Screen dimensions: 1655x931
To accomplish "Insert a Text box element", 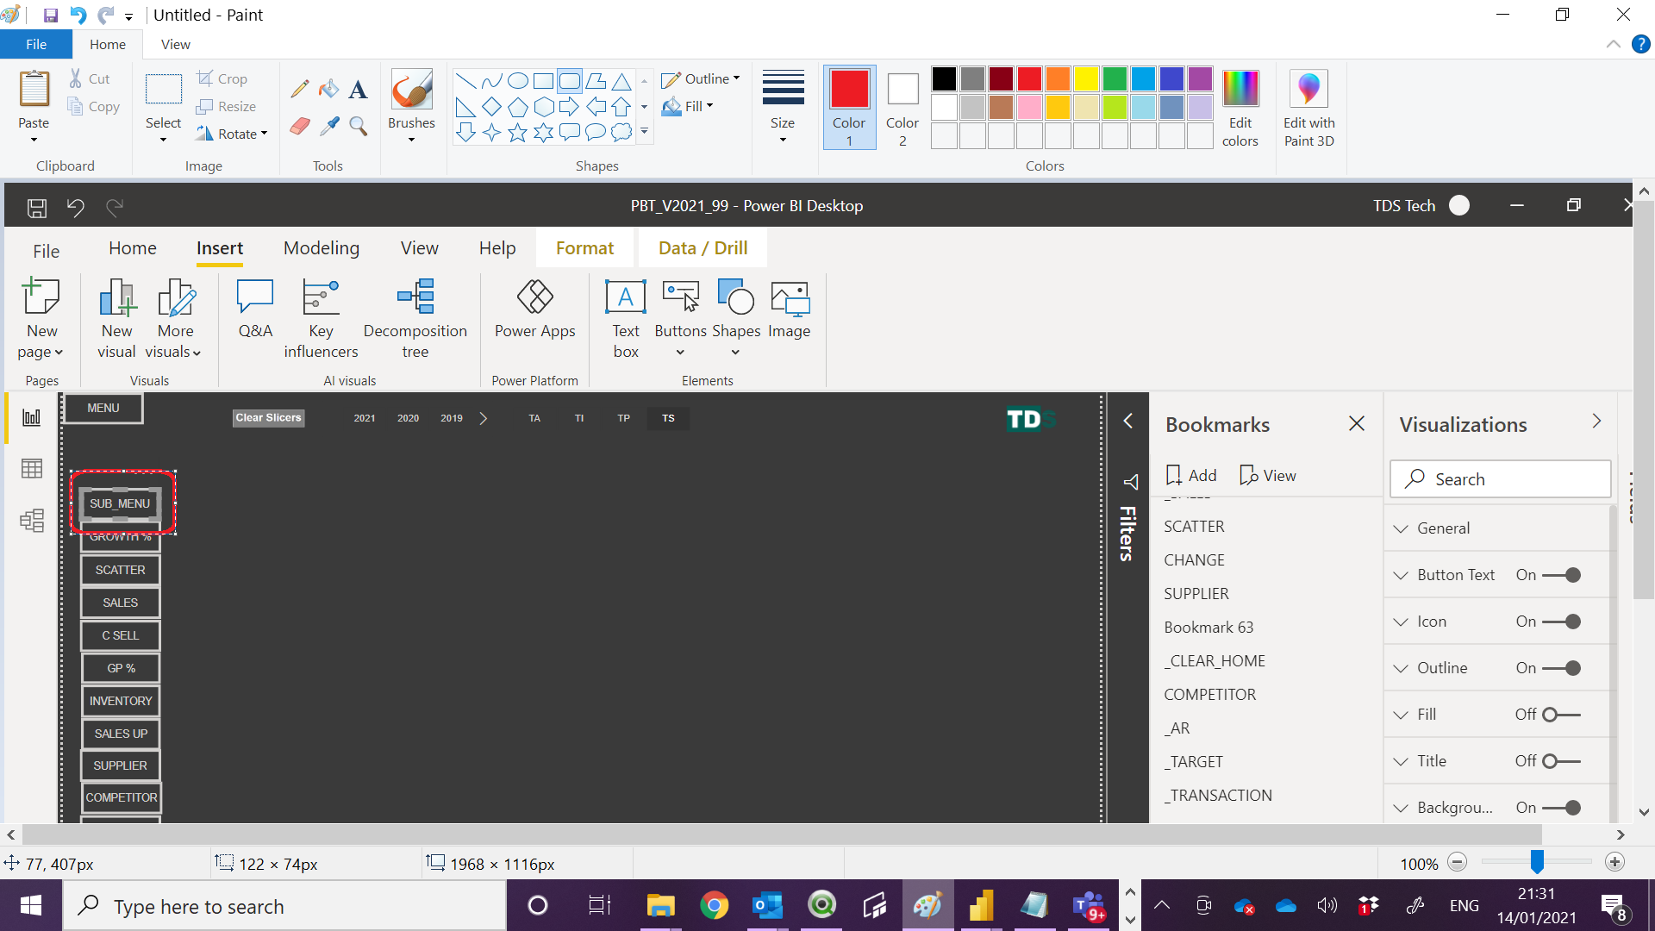I will tap(626, 319).
